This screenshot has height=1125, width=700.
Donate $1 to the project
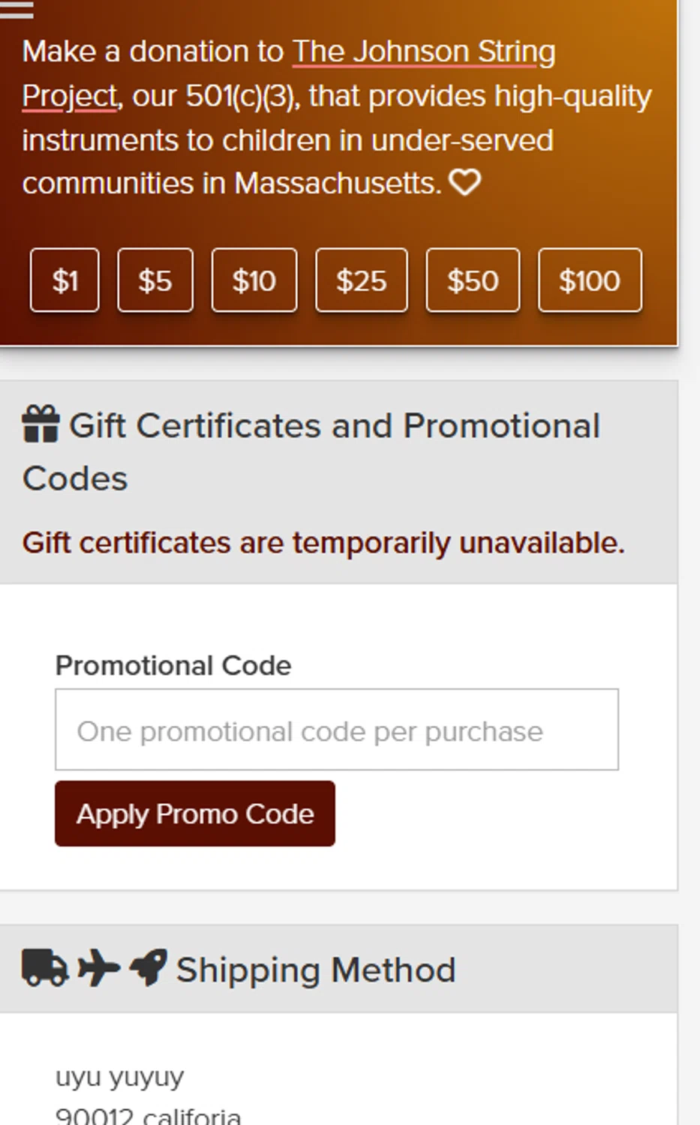click(x=65, y=280)
